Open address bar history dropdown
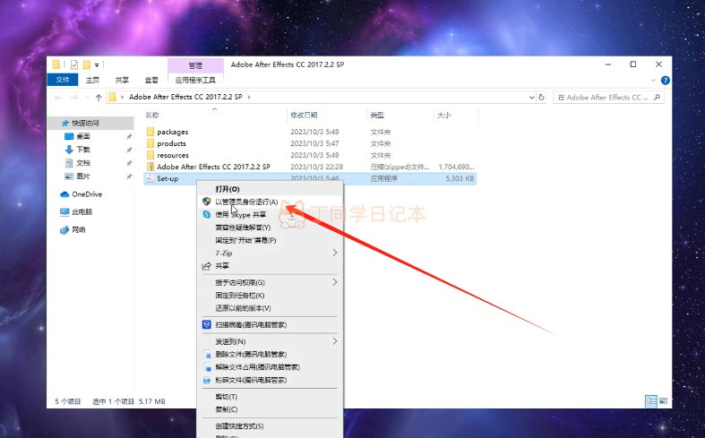Screen dimensions: 705x438 tap(531, 97)
